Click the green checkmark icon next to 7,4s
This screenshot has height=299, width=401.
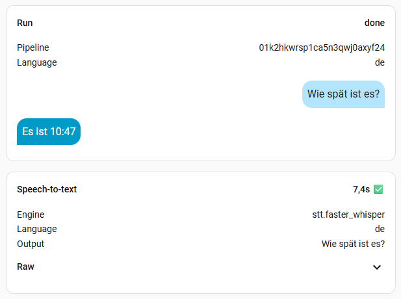378,189
